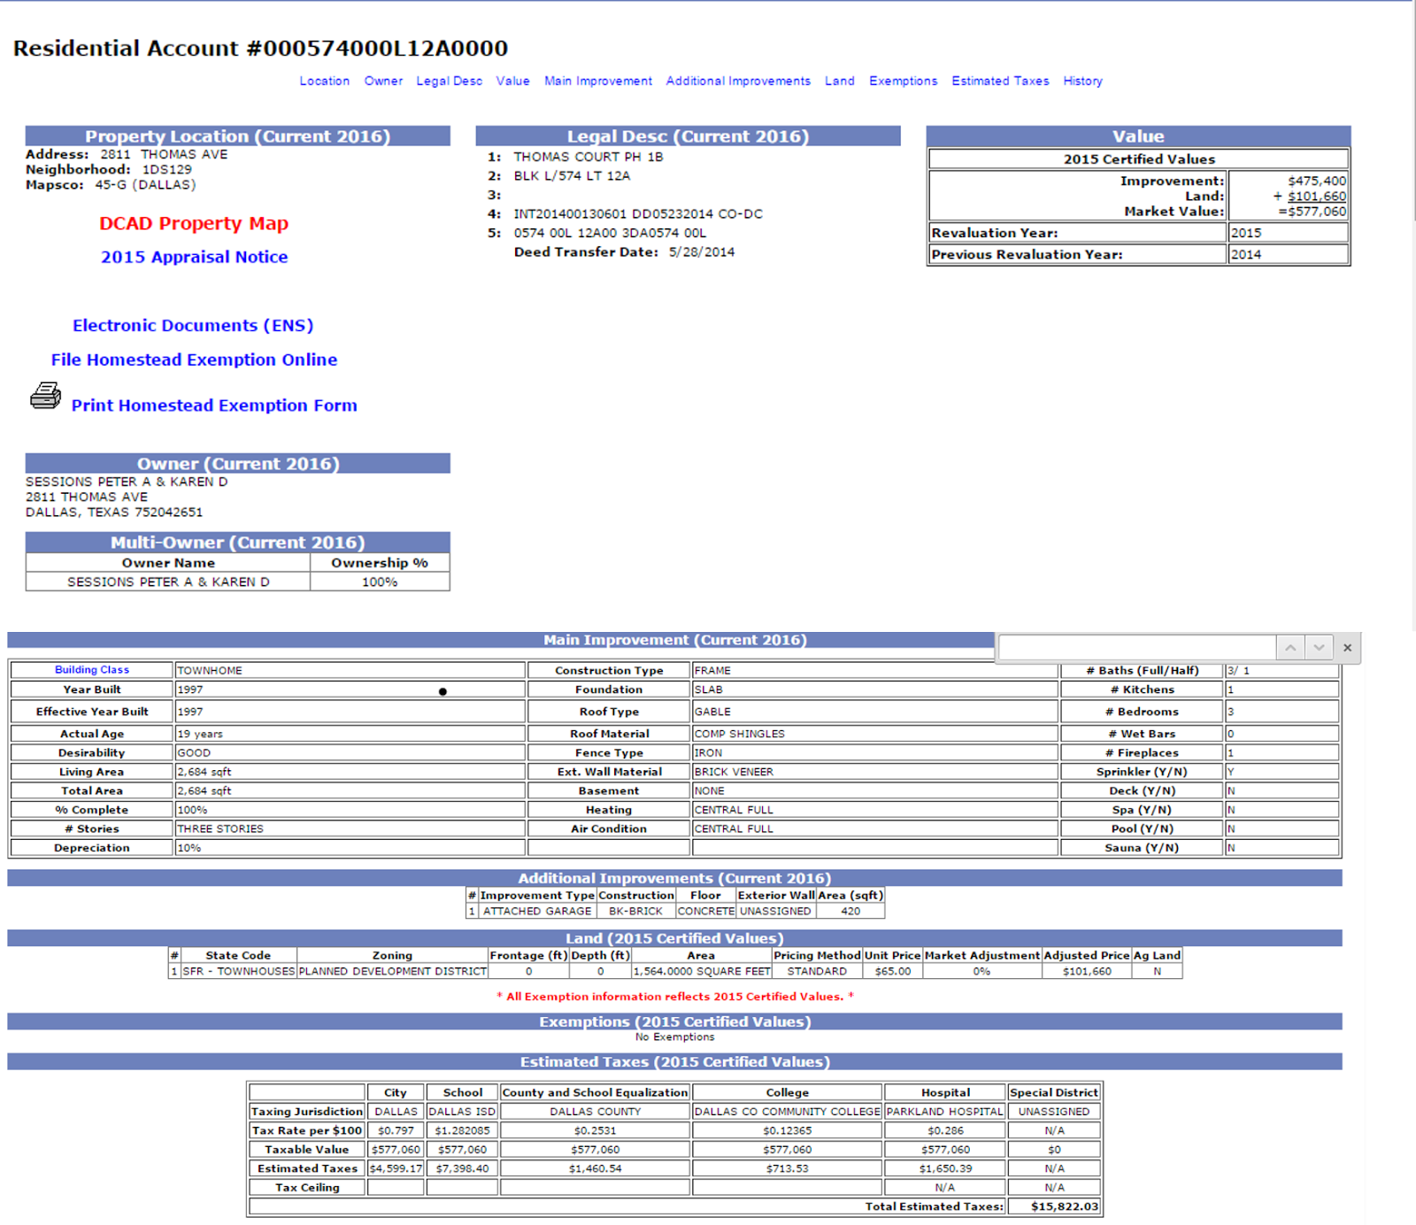Click Ext. Wall Material value BRICK VENEER

click(x=734, y=772)
